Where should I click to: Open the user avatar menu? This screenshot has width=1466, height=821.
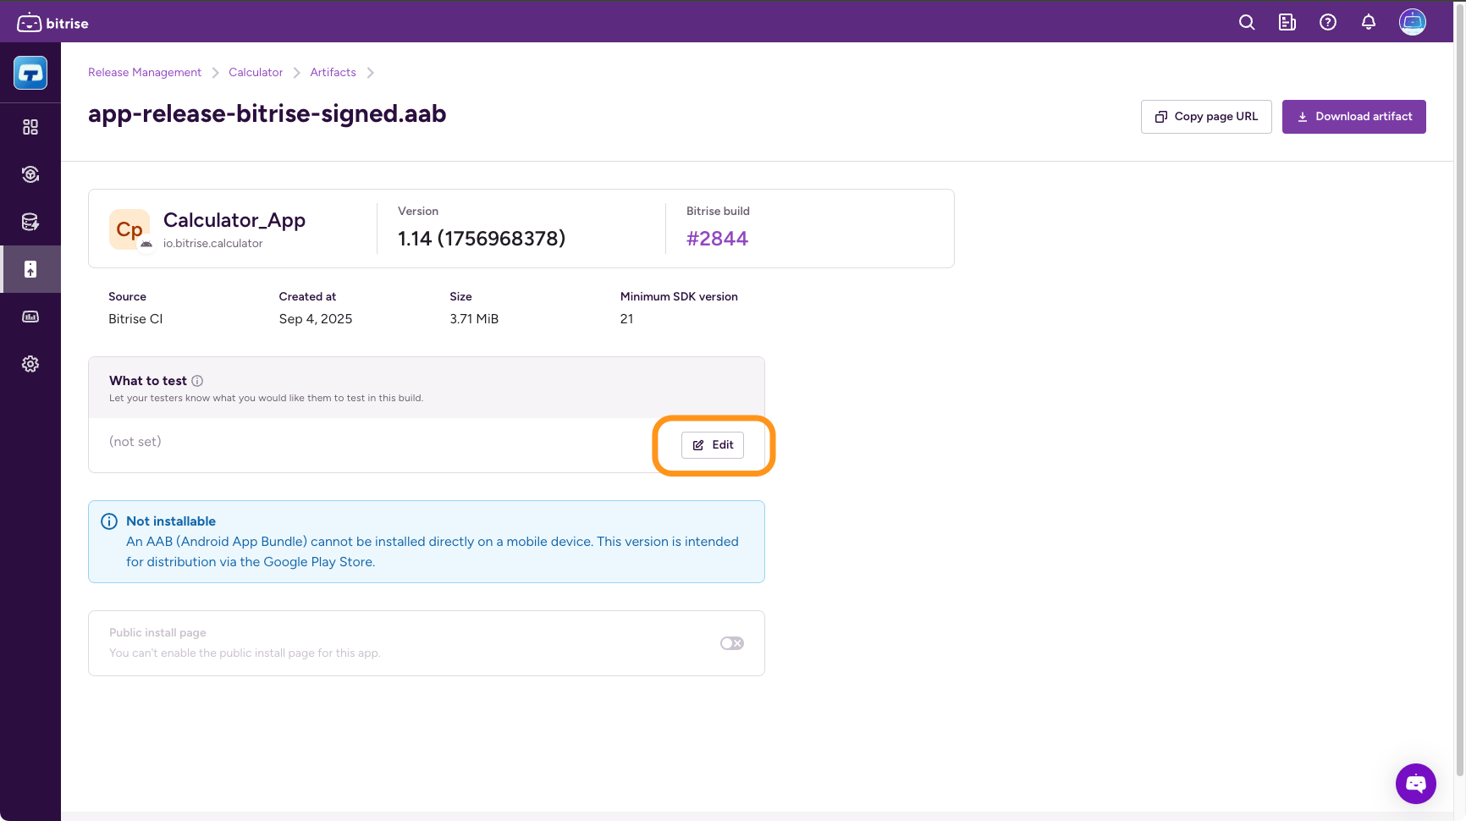tap(1412, 22)
